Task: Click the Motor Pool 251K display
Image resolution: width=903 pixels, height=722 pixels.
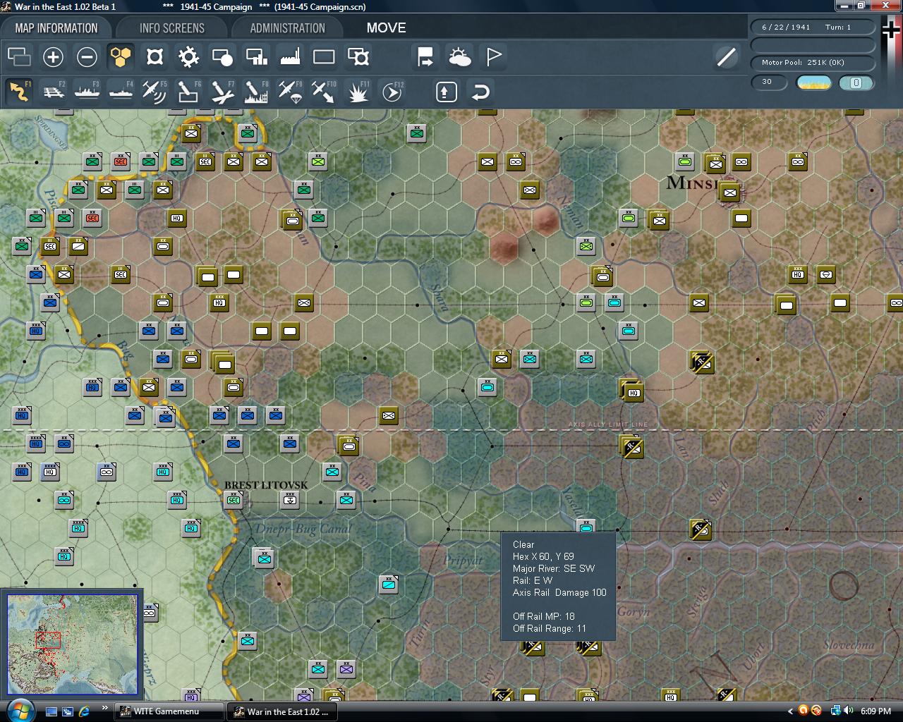Action: 813,63
